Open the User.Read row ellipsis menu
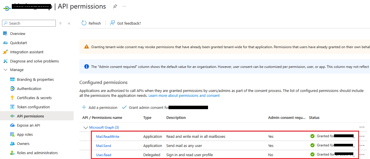 click(362, 155)
